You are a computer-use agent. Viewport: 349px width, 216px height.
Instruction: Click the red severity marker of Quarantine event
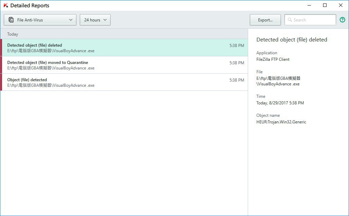click(1, 65)
